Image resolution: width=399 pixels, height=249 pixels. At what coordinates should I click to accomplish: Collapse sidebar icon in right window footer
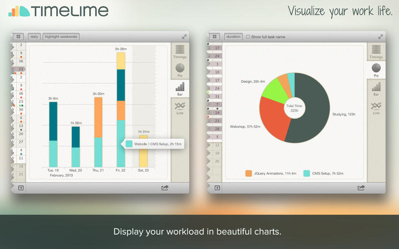point(217,188)
